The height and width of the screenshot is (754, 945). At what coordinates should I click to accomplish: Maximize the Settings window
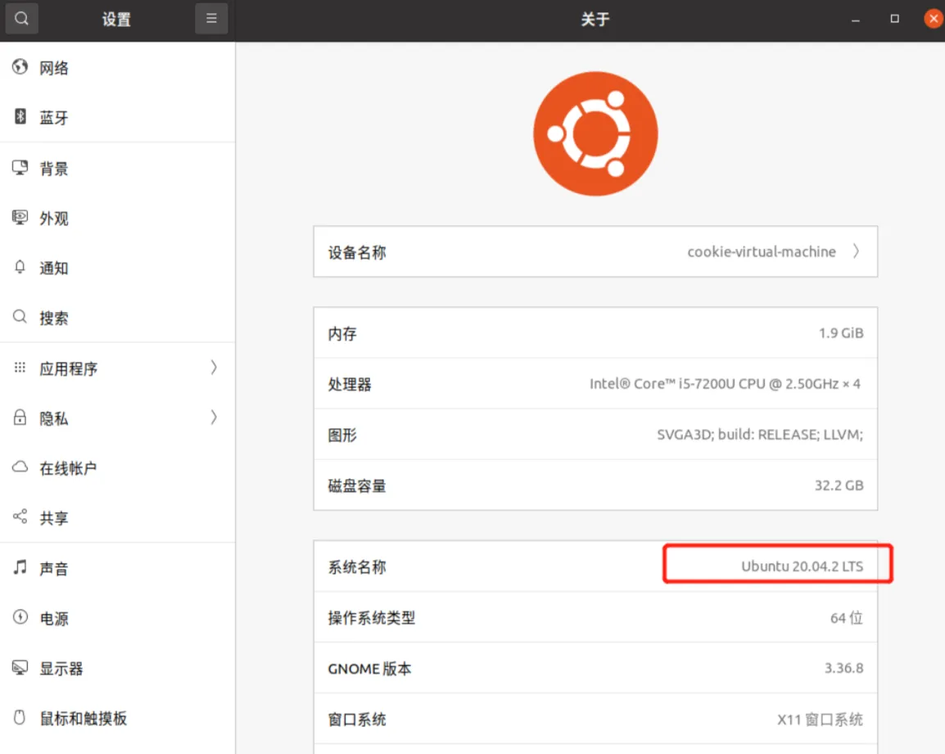[x=894, y=19]
